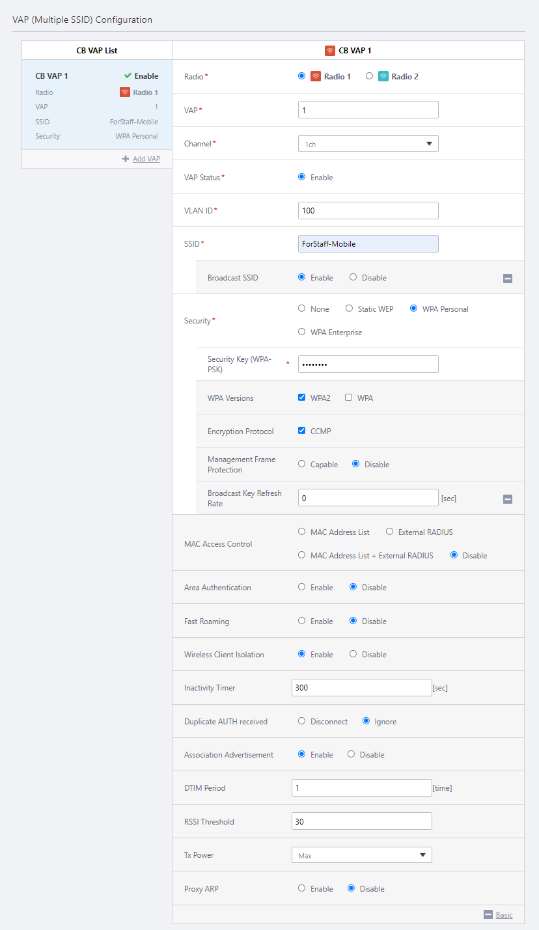Click the Basic link at the bottom
This screenshot has width=539, height=930.
(x=504, y=914)
